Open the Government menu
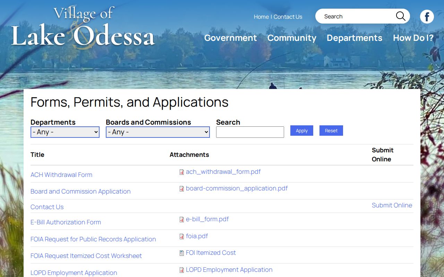This screenshot has height=277, width=444. click(231, 38)
